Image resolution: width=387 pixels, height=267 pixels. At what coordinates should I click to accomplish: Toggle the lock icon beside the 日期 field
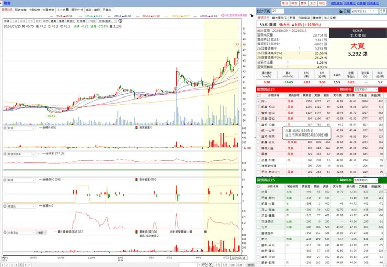(x=340, y=11)
